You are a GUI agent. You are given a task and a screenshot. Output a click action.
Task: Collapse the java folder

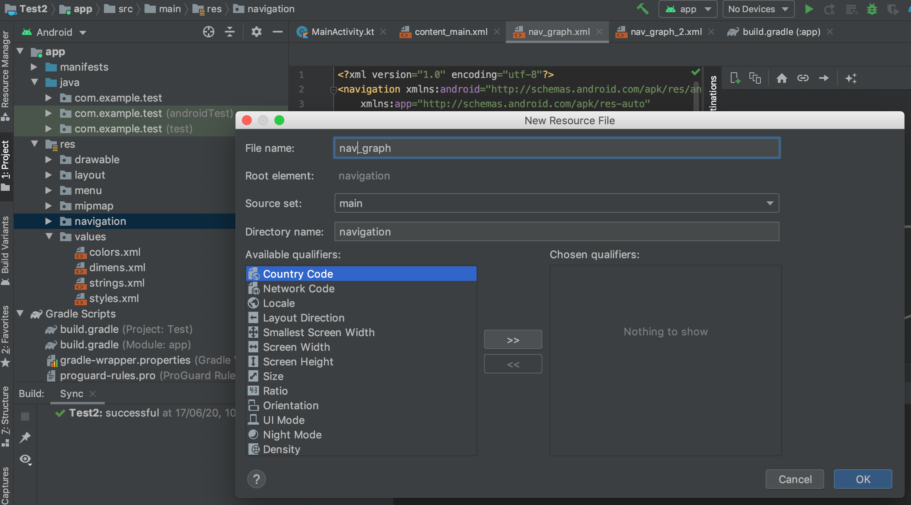tap(35, 82)
